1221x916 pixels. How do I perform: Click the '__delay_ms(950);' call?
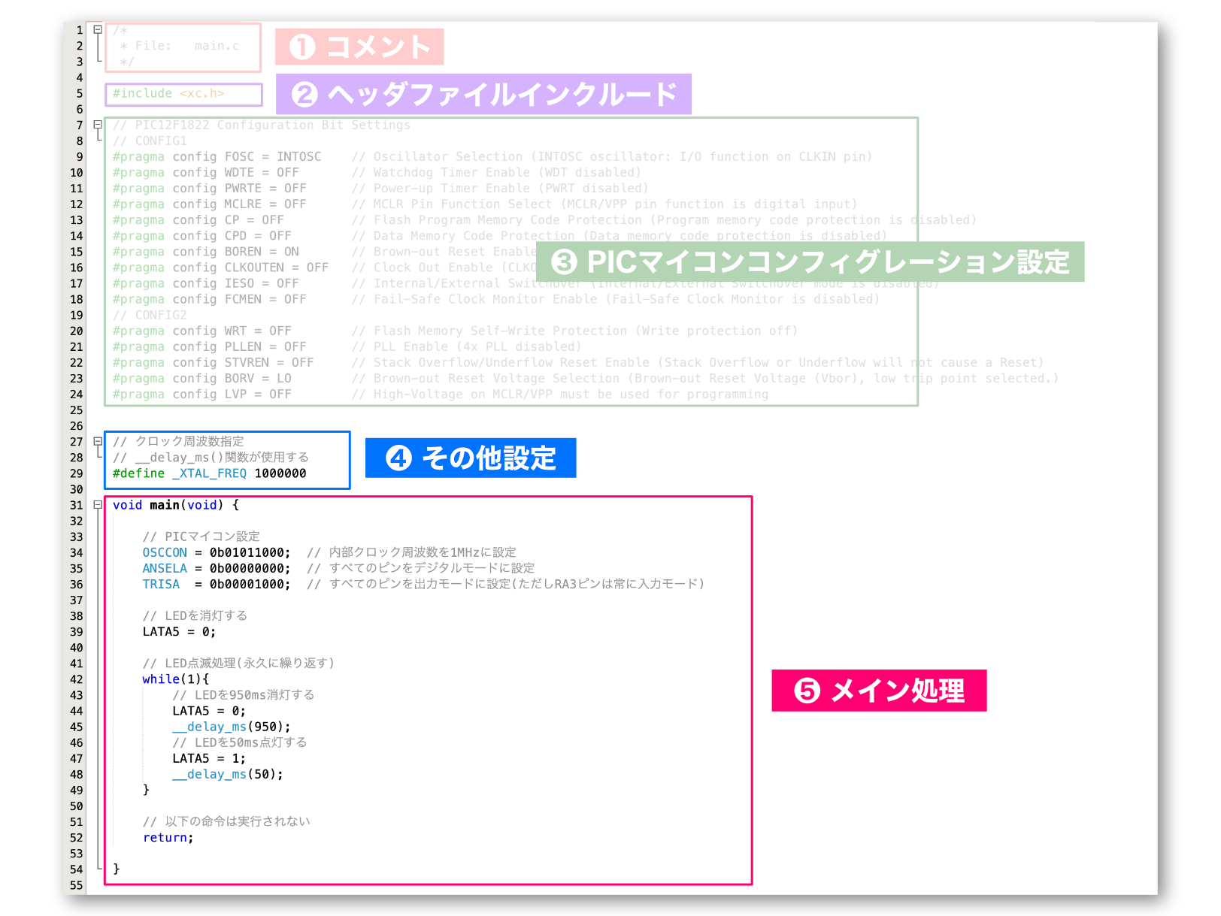pos(232,727)
